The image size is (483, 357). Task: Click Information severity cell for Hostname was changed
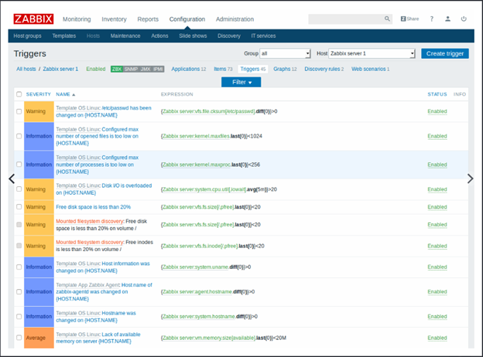pyautogui.click(x=39, y=316)
